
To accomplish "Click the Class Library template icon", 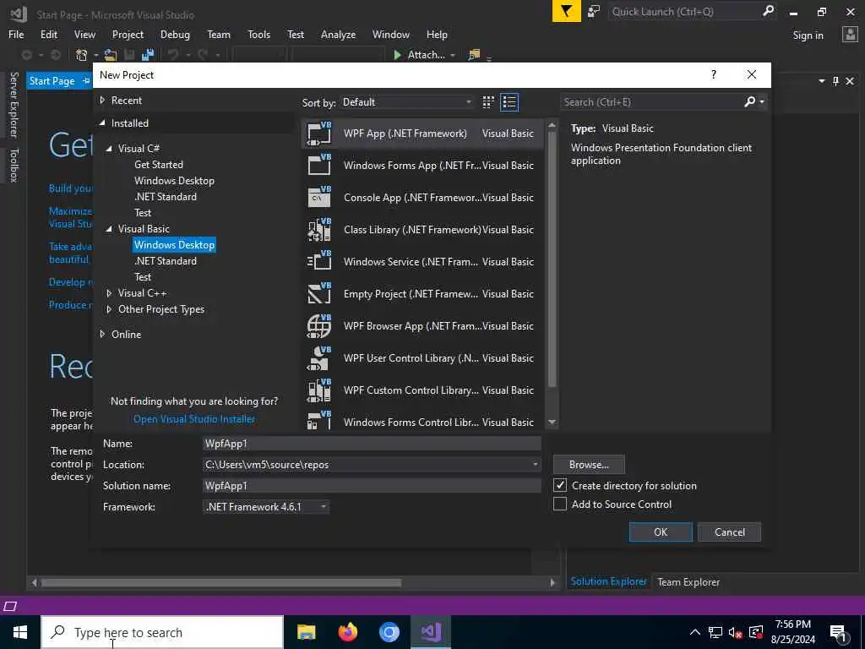I will 318,230.
